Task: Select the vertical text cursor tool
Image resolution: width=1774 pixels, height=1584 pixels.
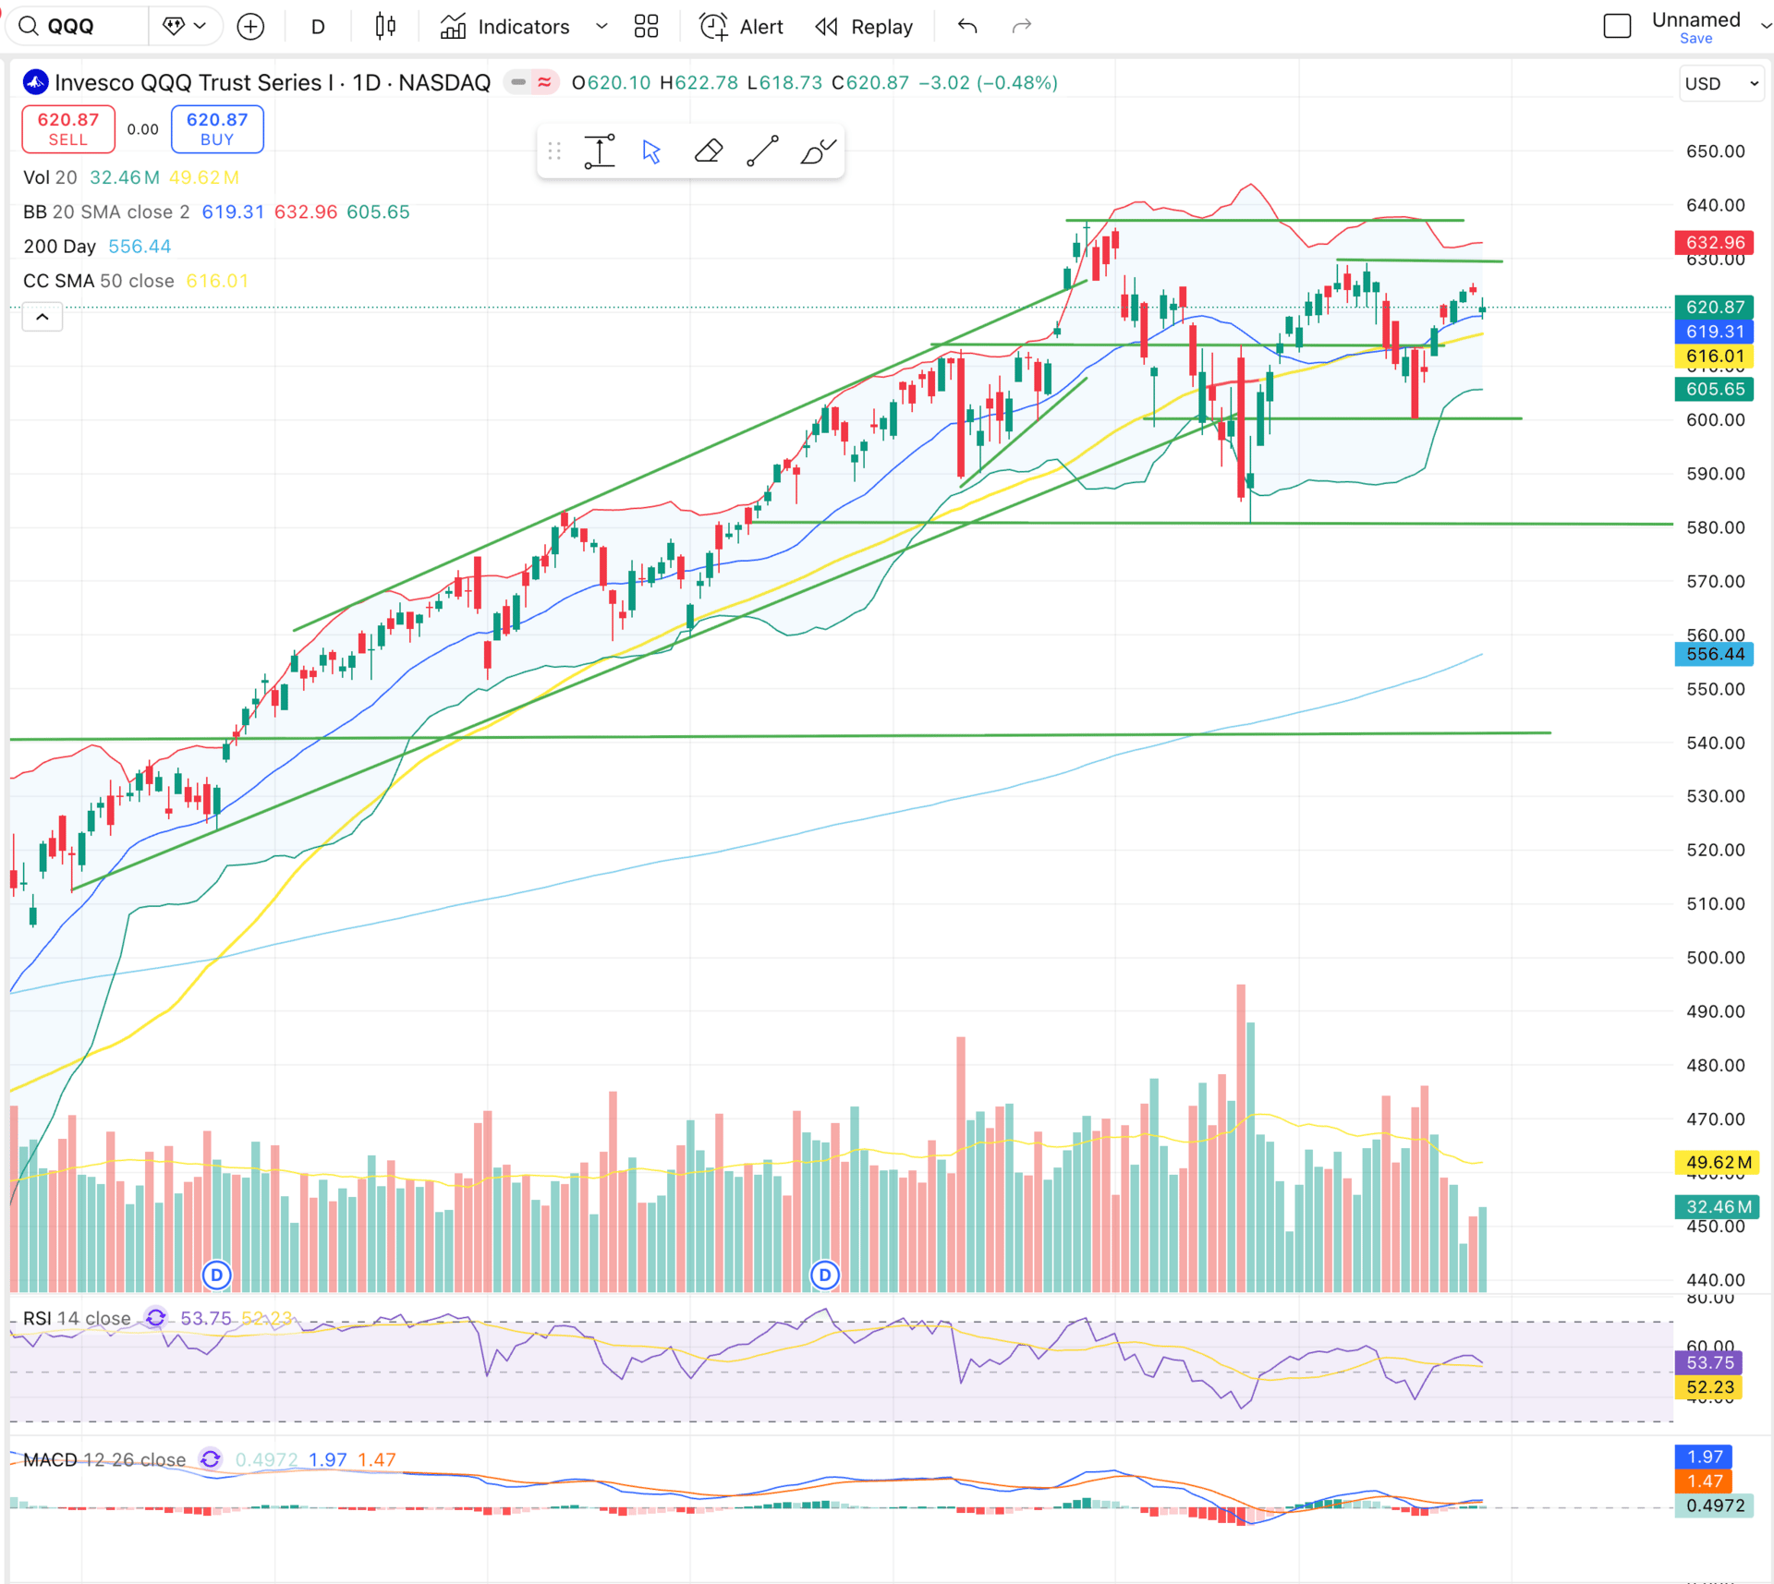Action: 599,151
